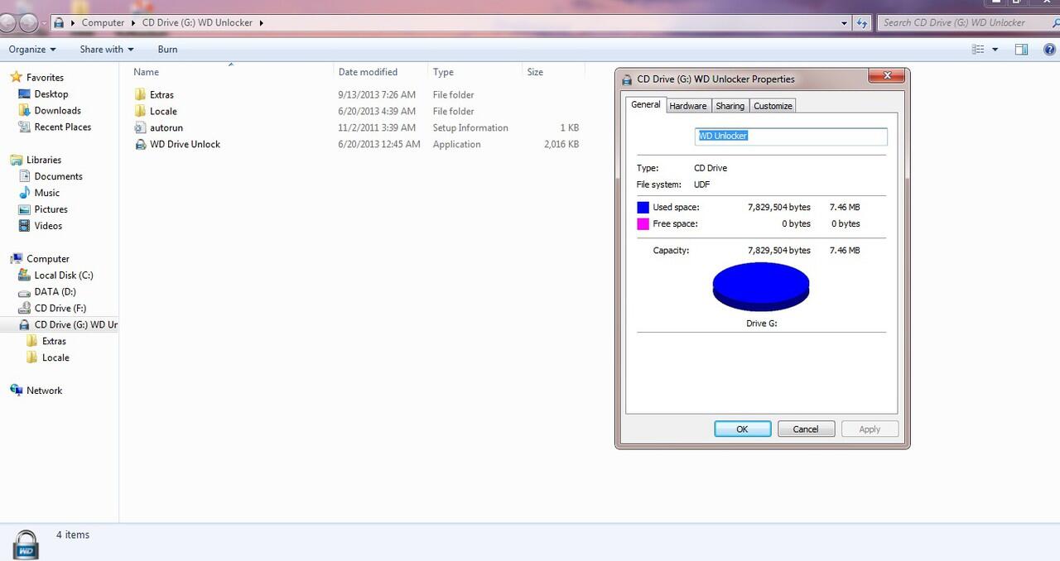Click the Extras subfolder icon in tree
This screenshot has height=561, width=1060.
tap(32, 341)
